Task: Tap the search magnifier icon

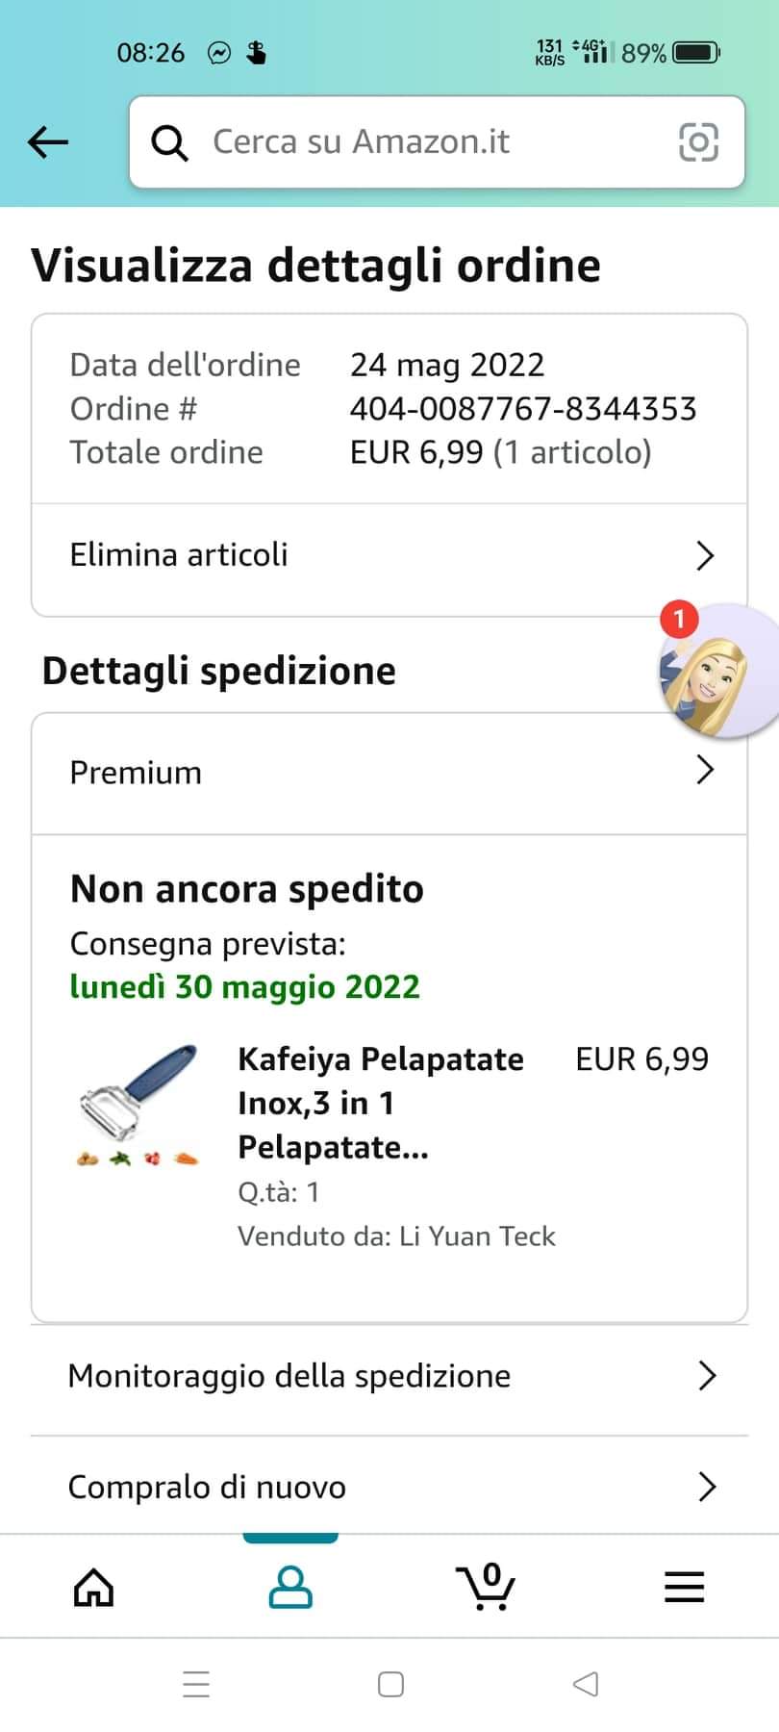Action: (169, 142)
